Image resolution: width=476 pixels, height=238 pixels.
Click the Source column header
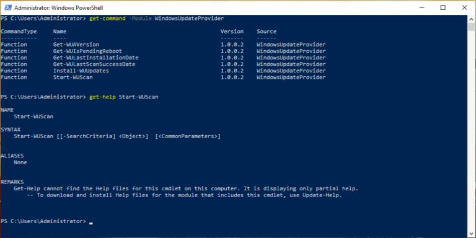point(267,31)
